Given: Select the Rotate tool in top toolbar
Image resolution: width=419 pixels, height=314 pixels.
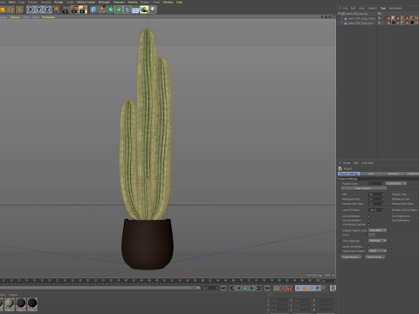Looking at the screenshot, I should click(10, 10).
